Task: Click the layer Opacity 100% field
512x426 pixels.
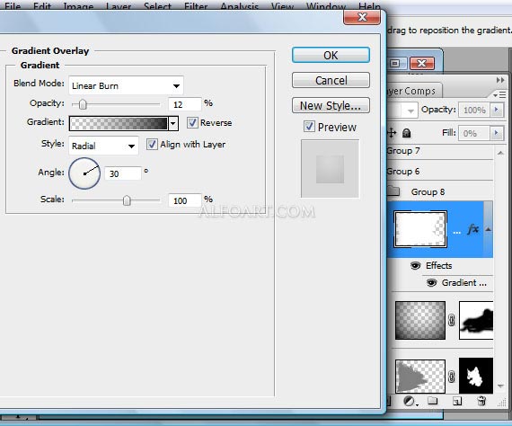Action: click(x=474, y=110)
